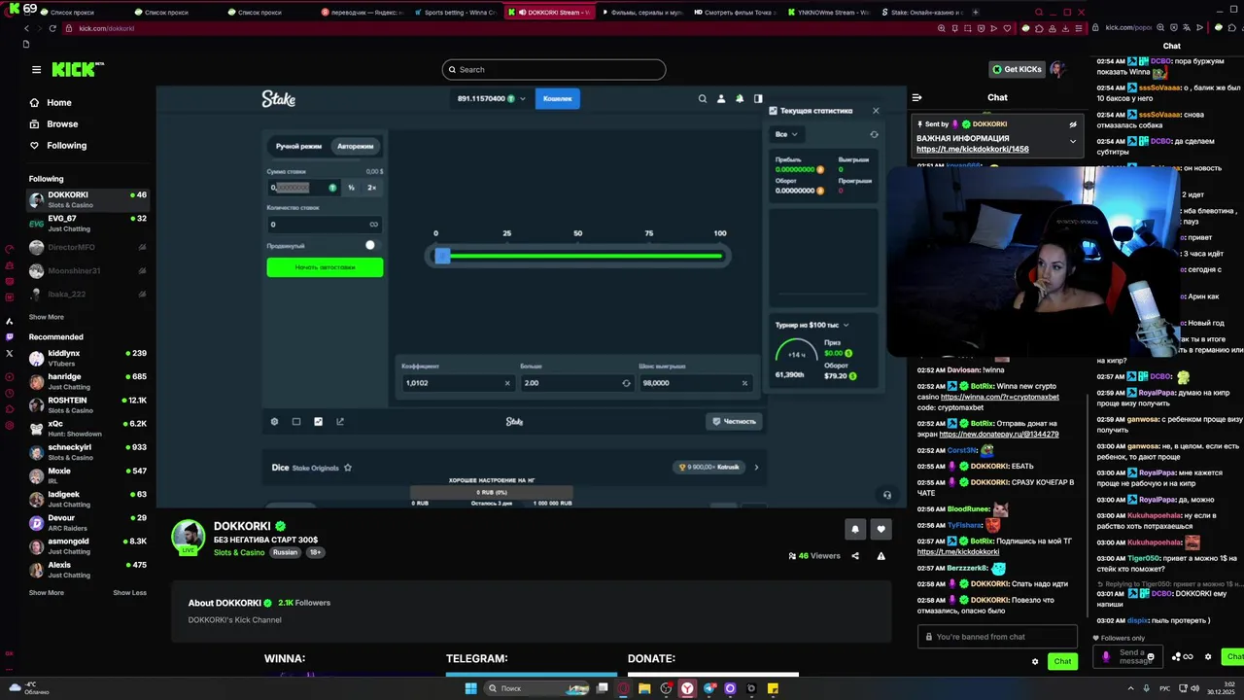1244x700 pixels.
Task: Open live statistics chart icon
Action: (318, 422)
